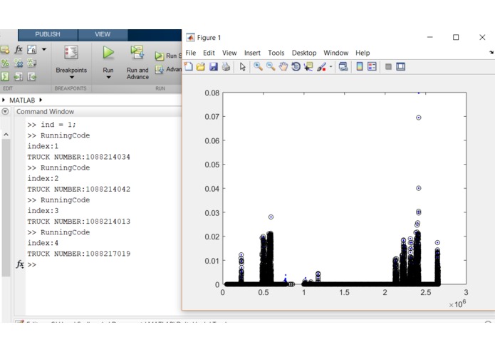Screen dimensions: 495x352
Task: Click Run Section button
Action: [168, 56]
